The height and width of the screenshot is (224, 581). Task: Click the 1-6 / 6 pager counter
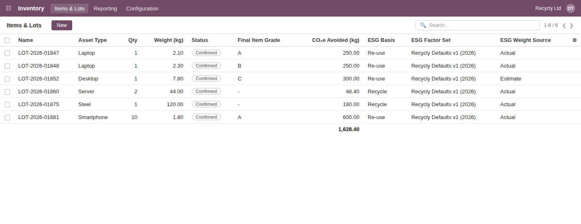tap(551, 25)
